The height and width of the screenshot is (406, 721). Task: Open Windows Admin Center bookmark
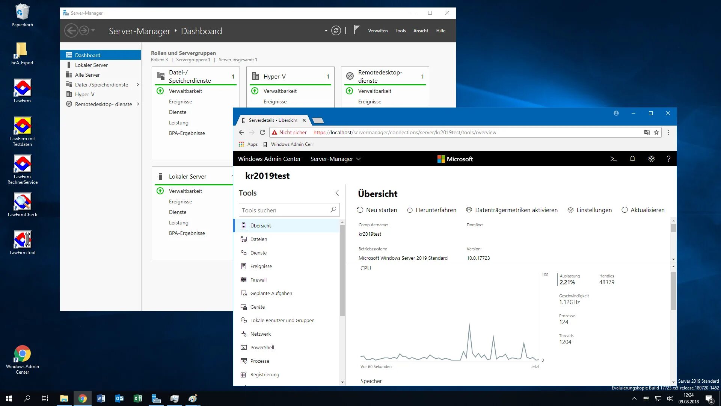[288, 144]
